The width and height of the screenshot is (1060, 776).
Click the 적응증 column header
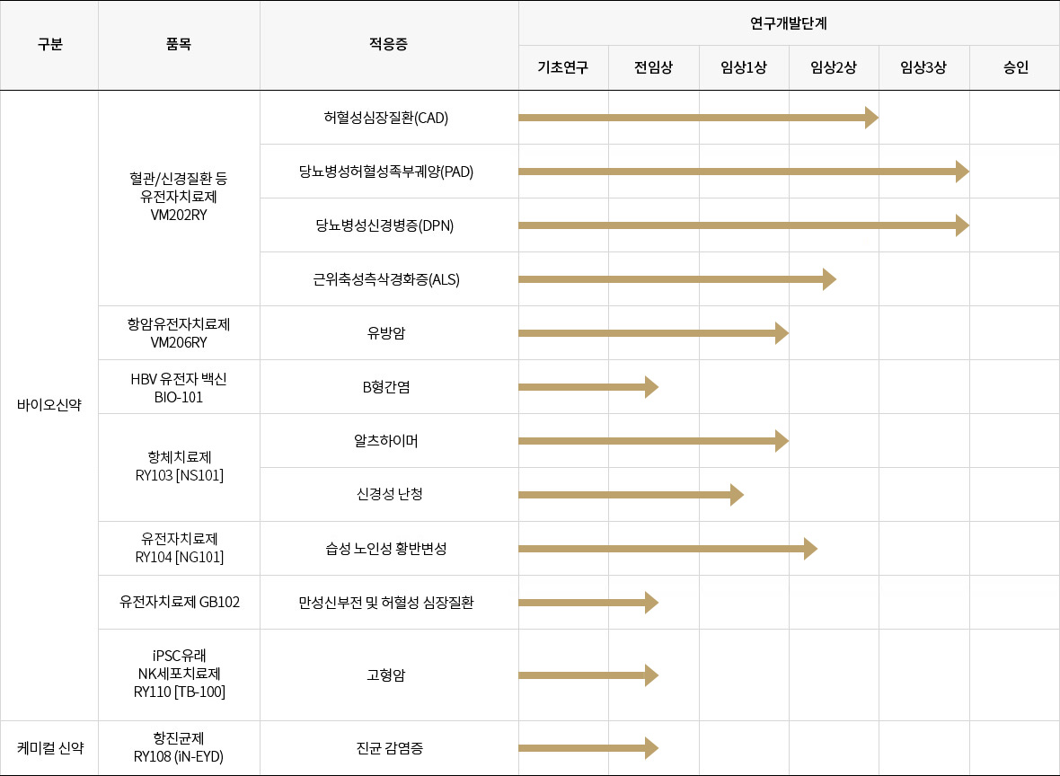tap(389, 45)
